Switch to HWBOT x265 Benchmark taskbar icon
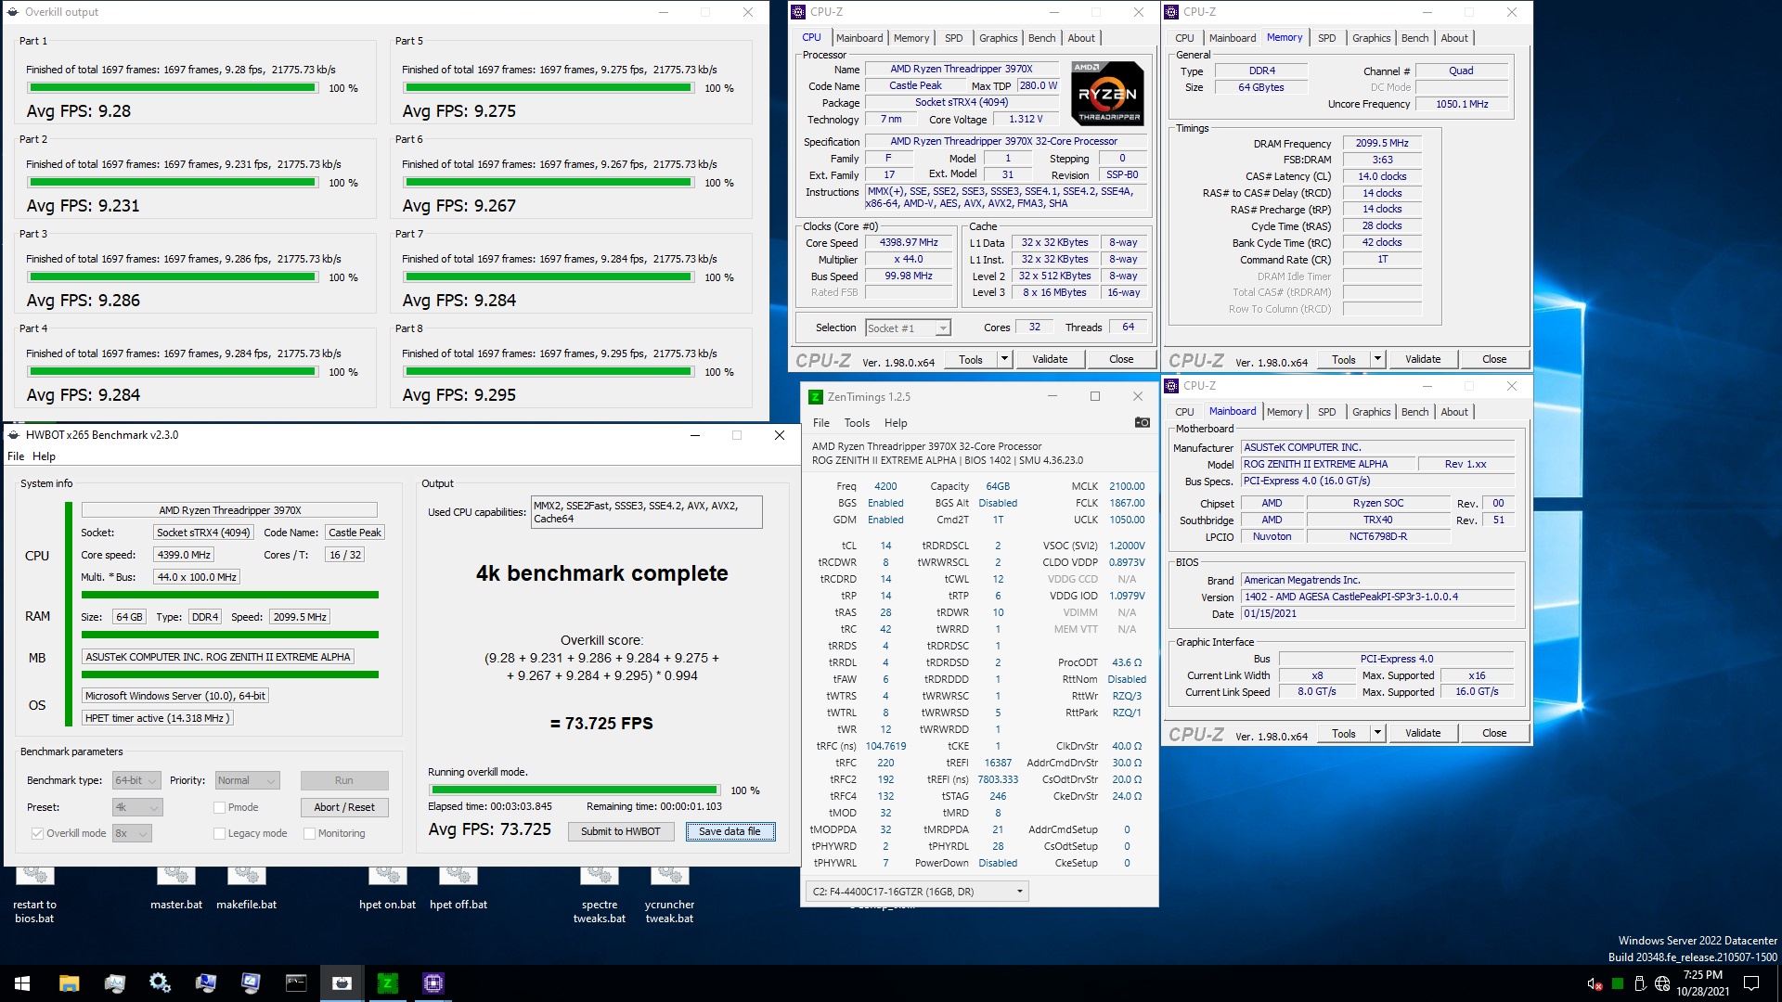The width and height of the screenshot is (1782, 1002). tap(342, 983)
